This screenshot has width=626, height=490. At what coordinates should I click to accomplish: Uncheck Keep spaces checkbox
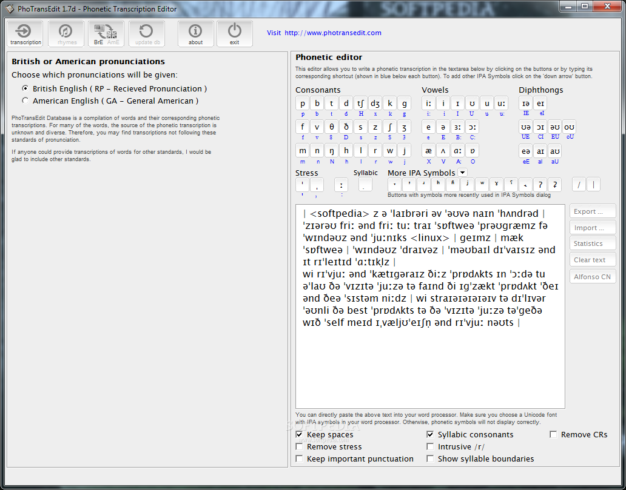pyautogui.click(x=299, y=434)
